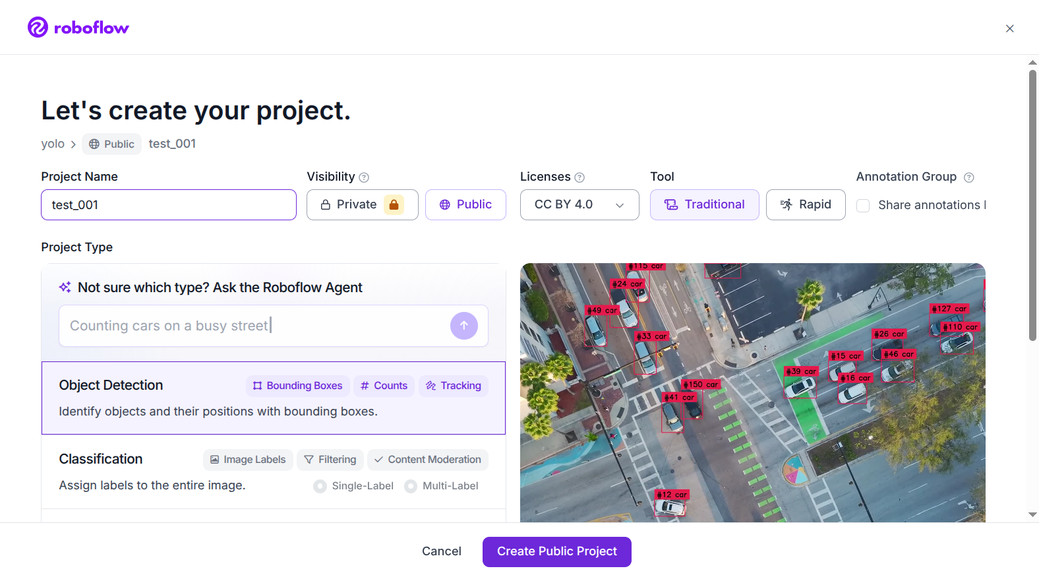The width and height of the screenshot is (1039, 581).
Task: Click the Project Type heading
Action: (77, 247)
